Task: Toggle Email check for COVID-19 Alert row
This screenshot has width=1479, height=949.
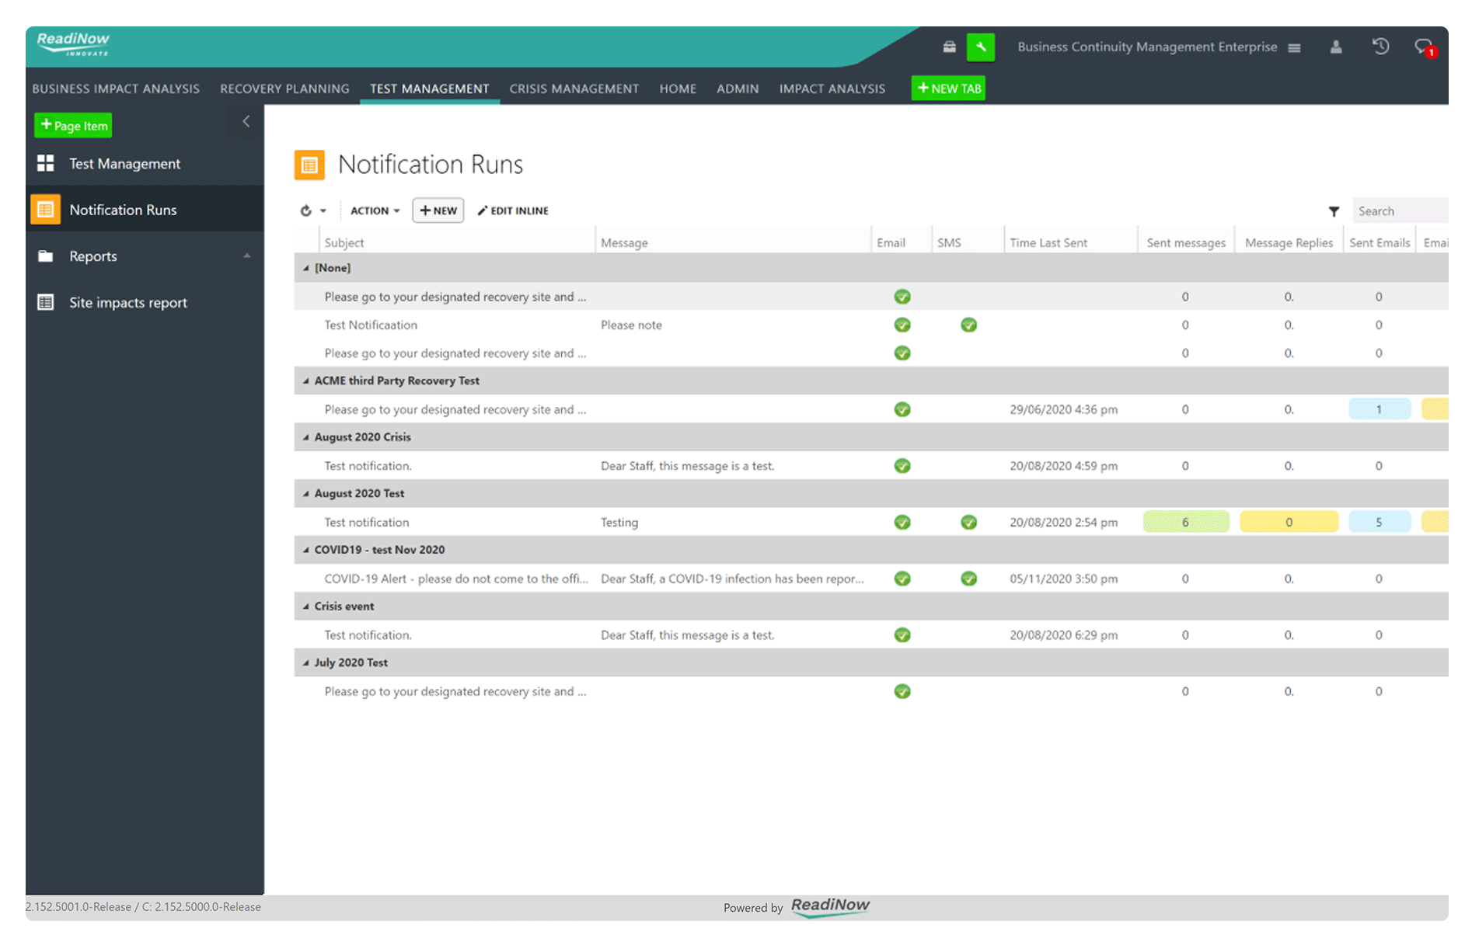Action: pyautogui.click(x=902, y=579)
